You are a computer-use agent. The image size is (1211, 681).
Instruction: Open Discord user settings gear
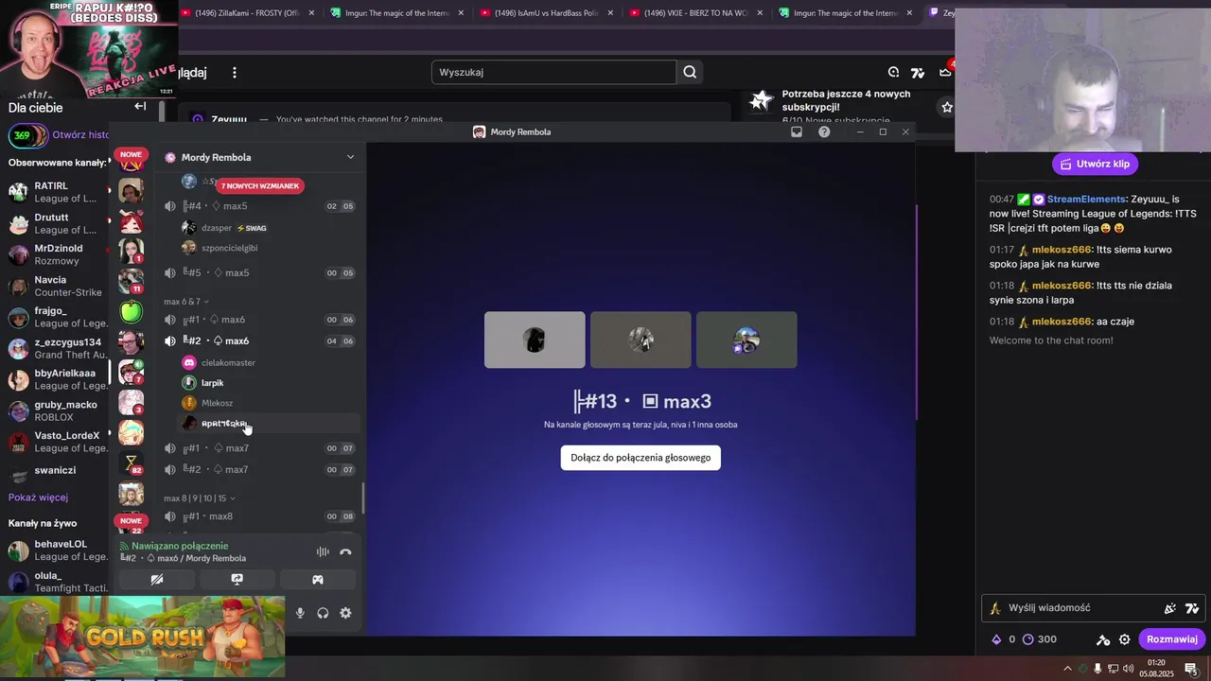click(x=345, y=613)
